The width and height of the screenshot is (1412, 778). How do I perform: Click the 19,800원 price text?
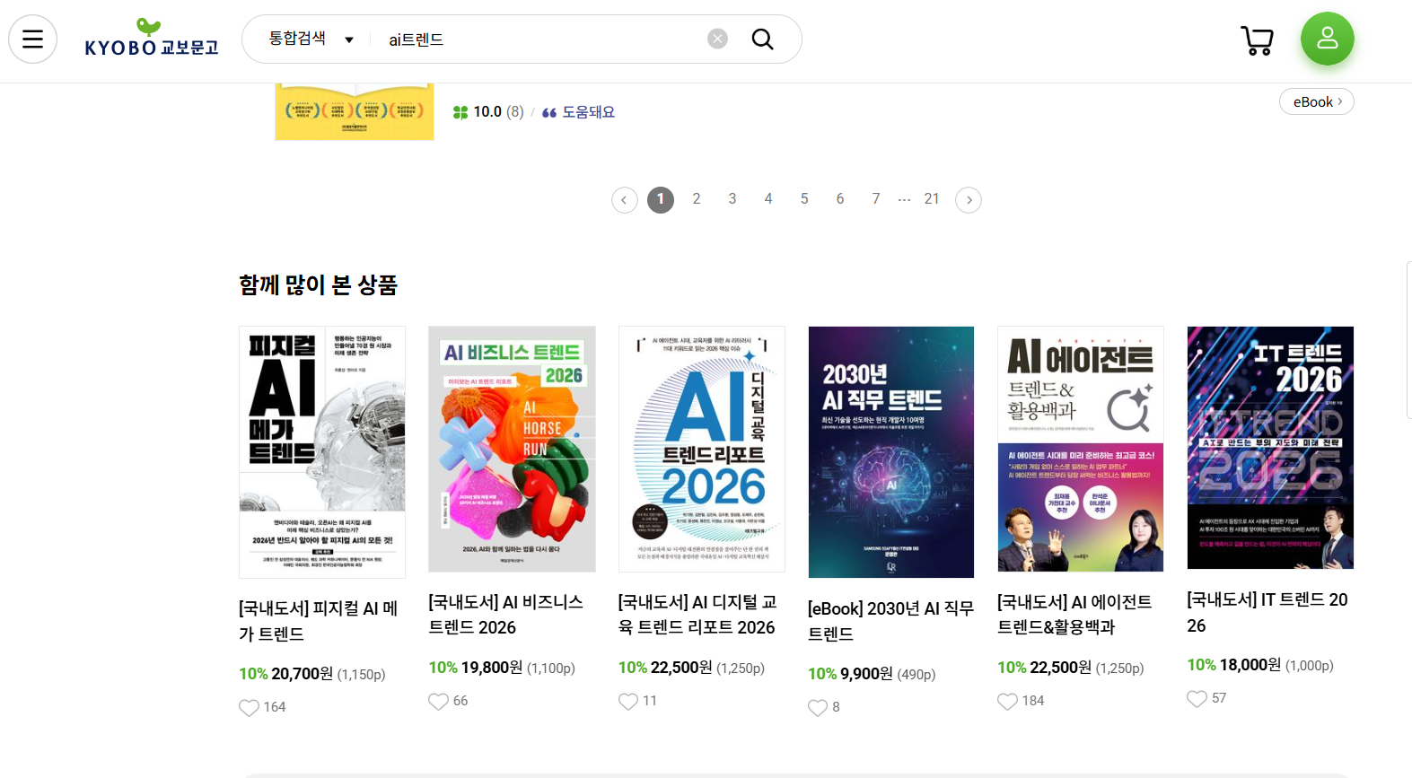492,668
